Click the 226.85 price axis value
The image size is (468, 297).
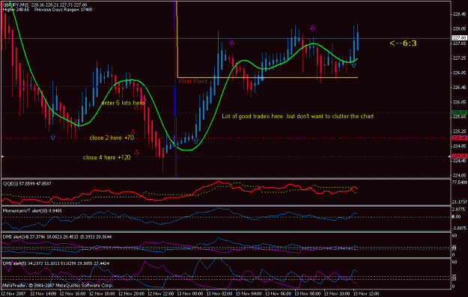[x=459, y=73]
